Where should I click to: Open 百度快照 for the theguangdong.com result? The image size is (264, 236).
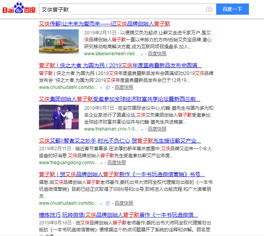coord(117,163)
